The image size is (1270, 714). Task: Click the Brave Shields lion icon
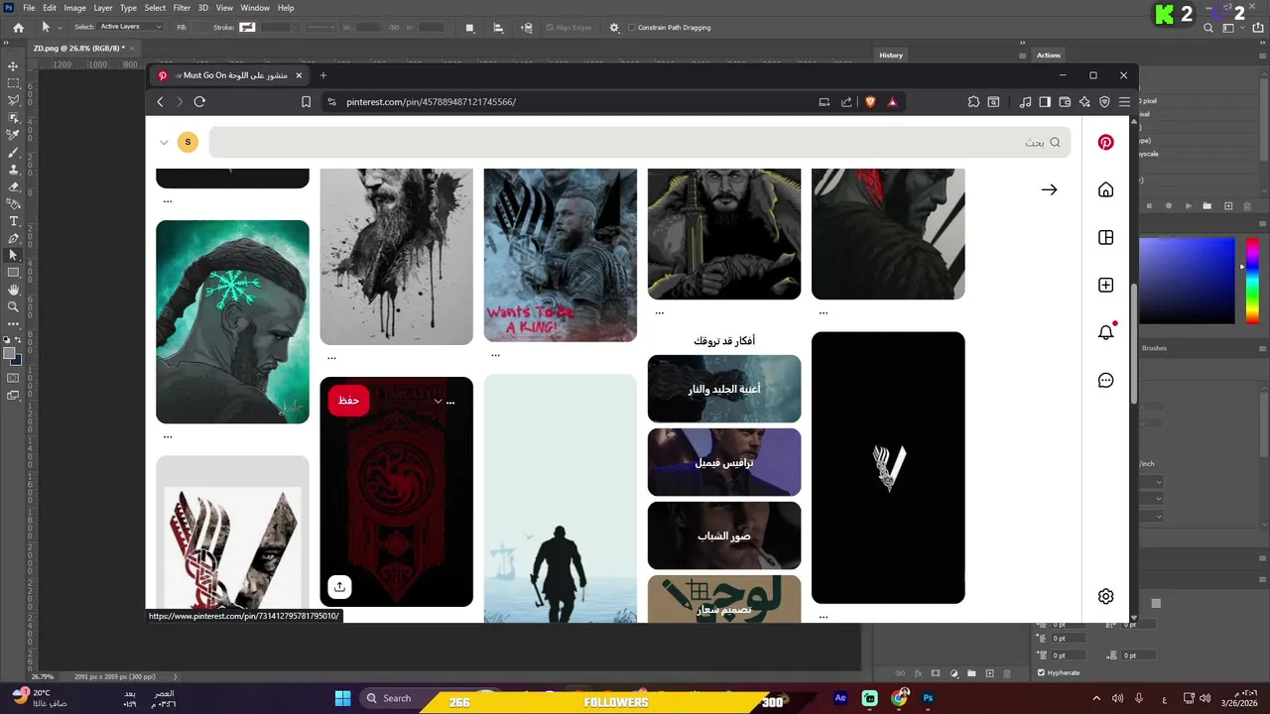870,101
